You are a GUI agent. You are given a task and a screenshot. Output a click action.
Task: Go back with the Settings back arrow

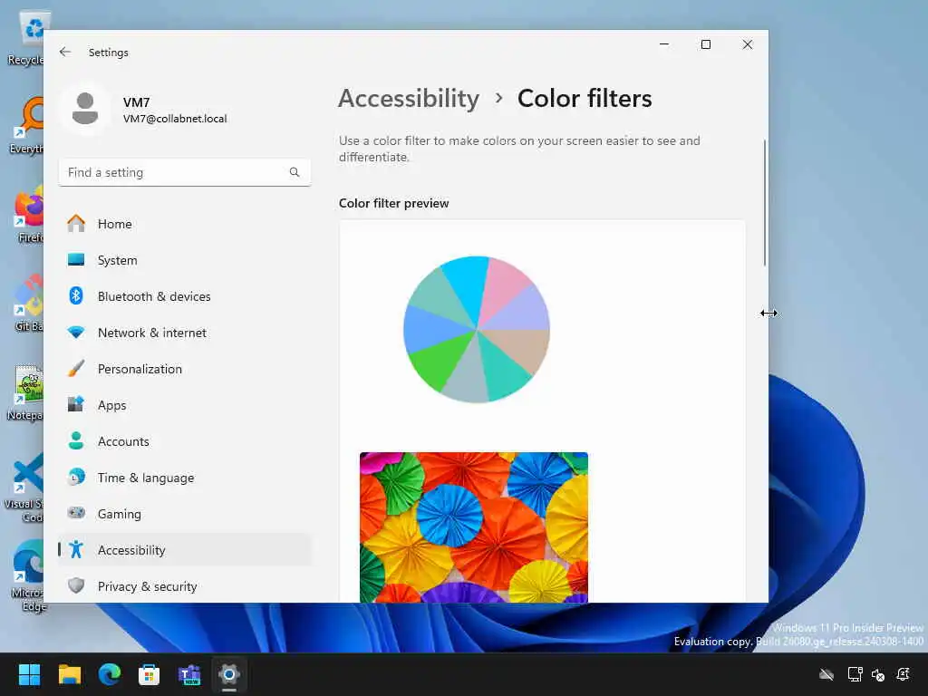pyautogui.click(x=65, y=52)
